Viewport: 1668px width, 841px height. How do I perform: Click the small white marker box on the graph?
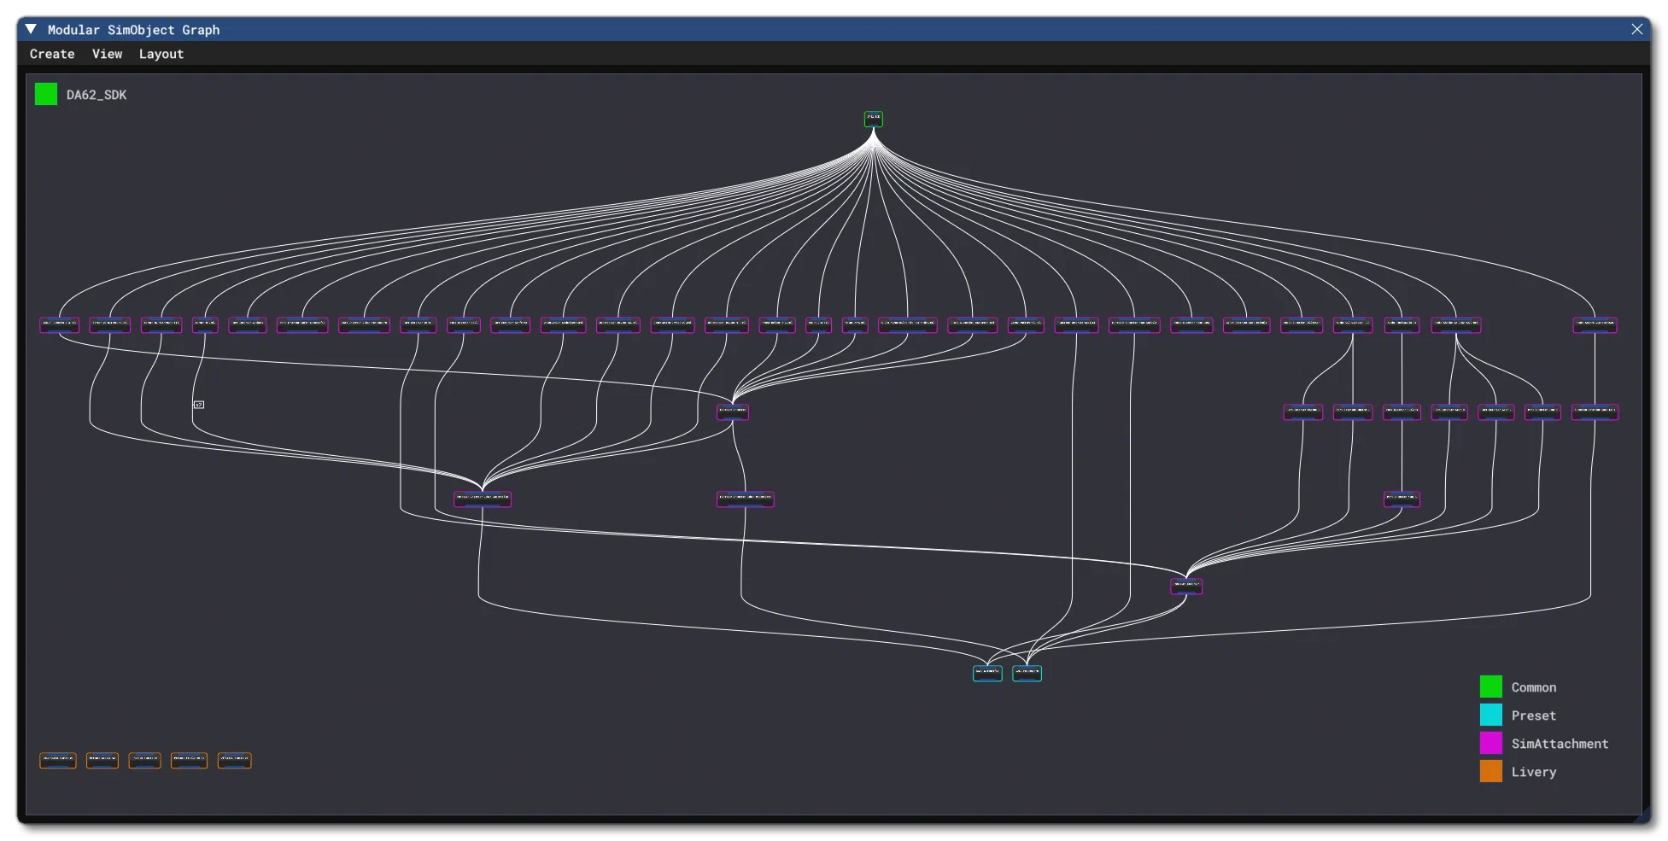tap(199, 405)
